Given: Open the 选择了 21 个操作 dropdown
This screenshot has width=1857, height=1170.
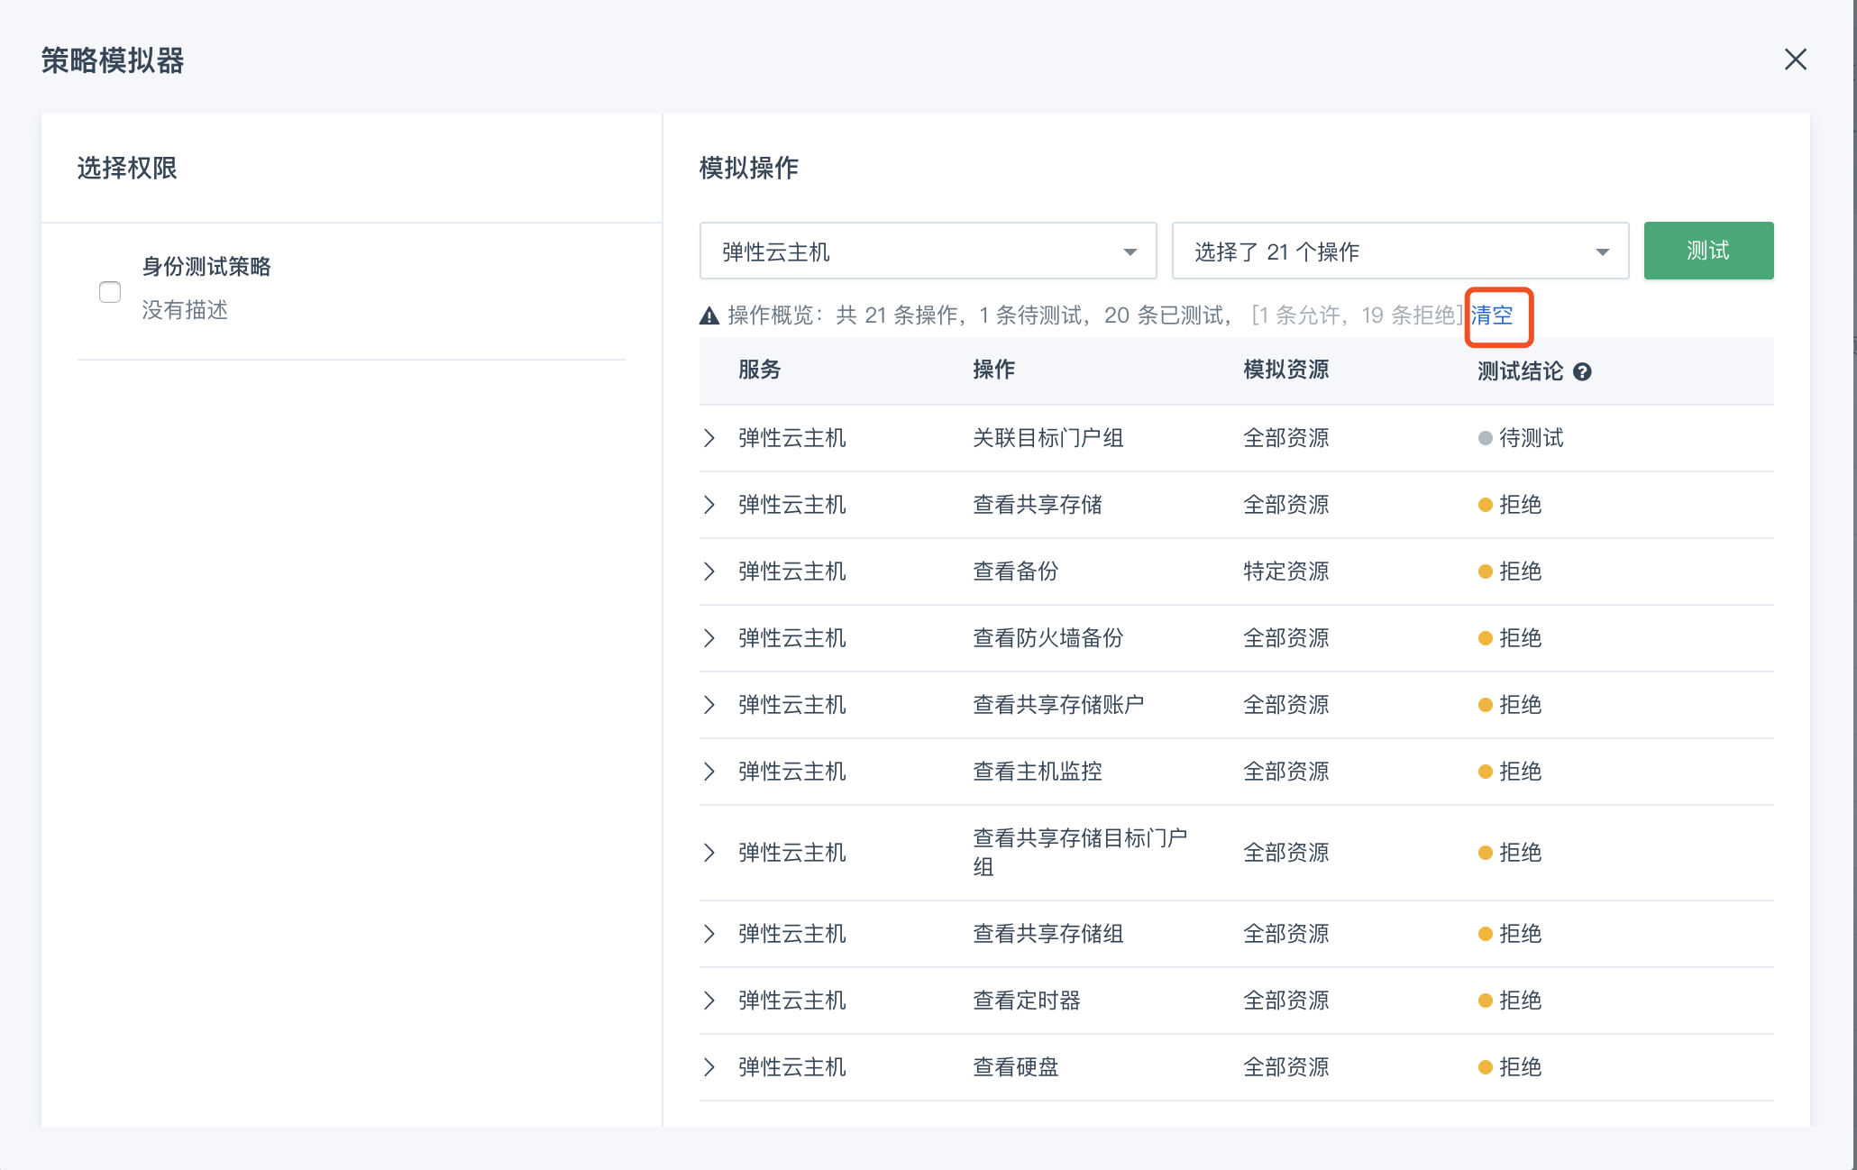Looking at the screenshot, I should point(1399,251).
